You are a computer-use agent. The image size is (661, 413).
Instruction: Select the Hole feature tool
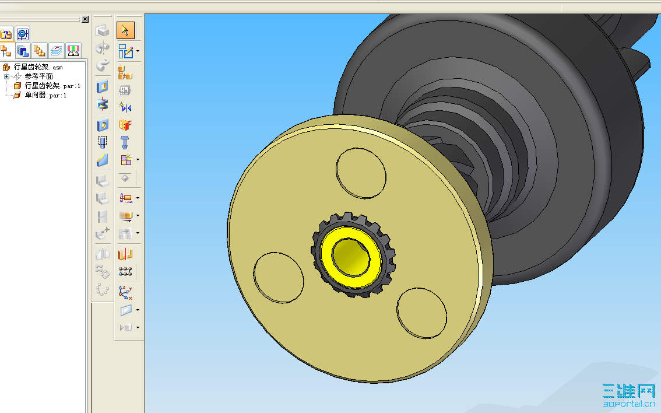point(103,125)
